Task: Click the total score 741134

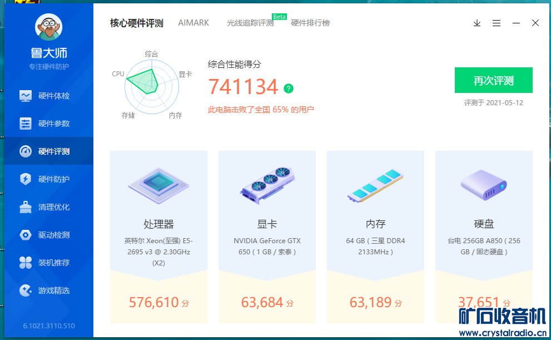Action: tap(243, 86)
